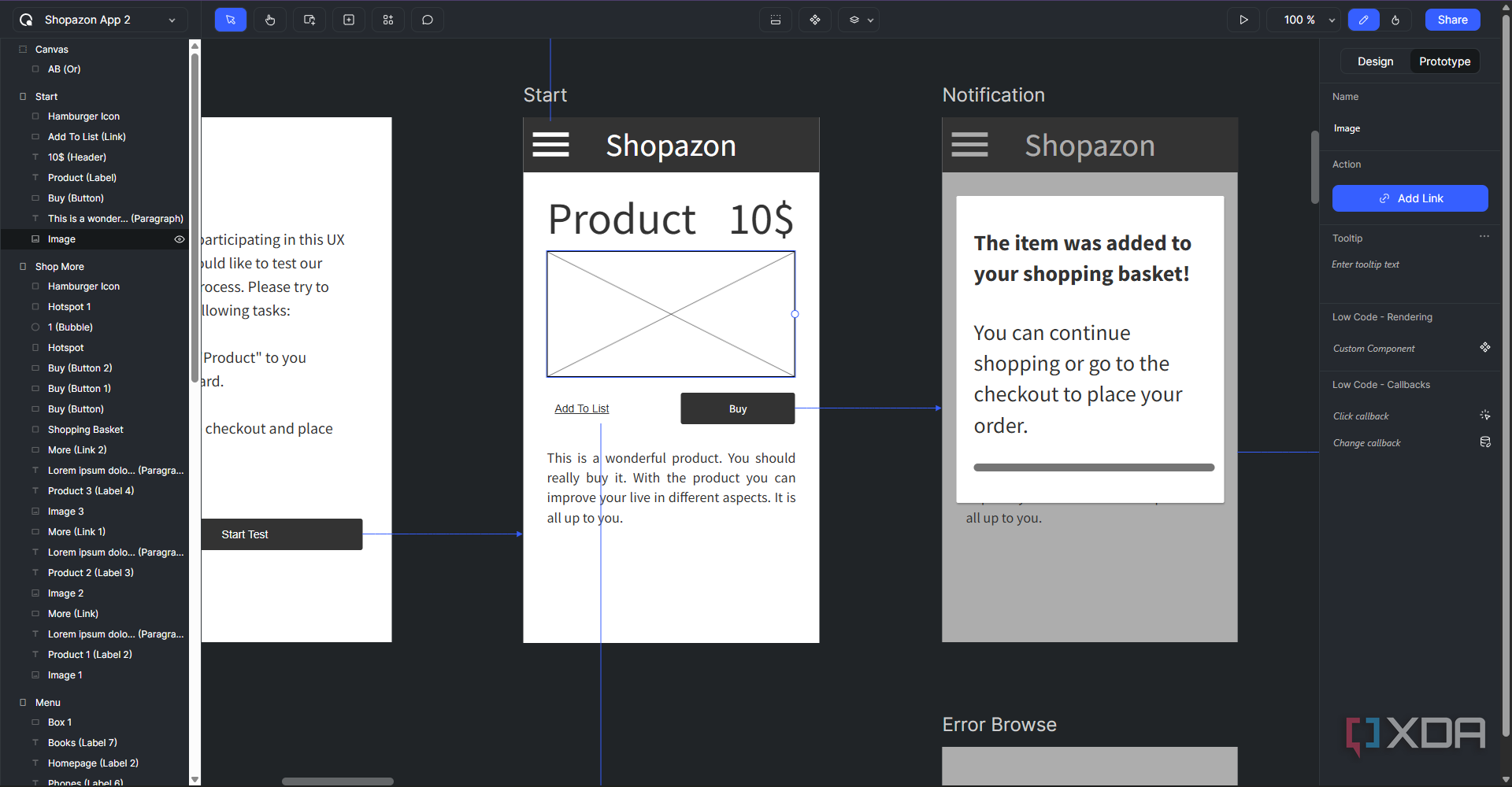
Task: Select the pointer selection tool
Action: [x=231, y=20]
